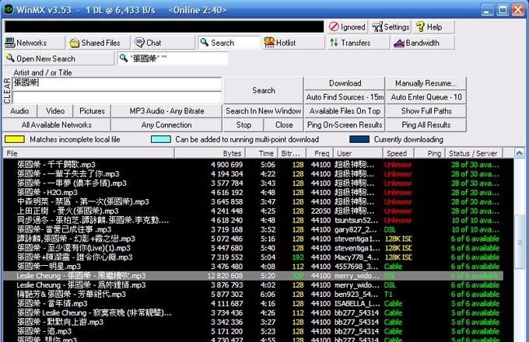This screenshot has width=529, height=342.
Task: Click the Artist and/or Title input field
Action: [117, 82]
